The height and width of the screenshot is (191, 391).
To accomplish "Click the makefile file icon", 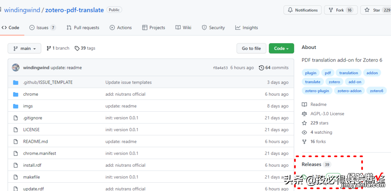I will tap(16, 177).
